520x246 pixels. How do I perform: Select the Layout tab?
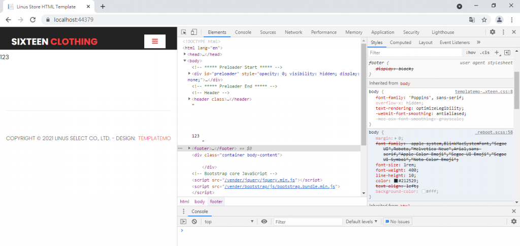pos(426,43)
